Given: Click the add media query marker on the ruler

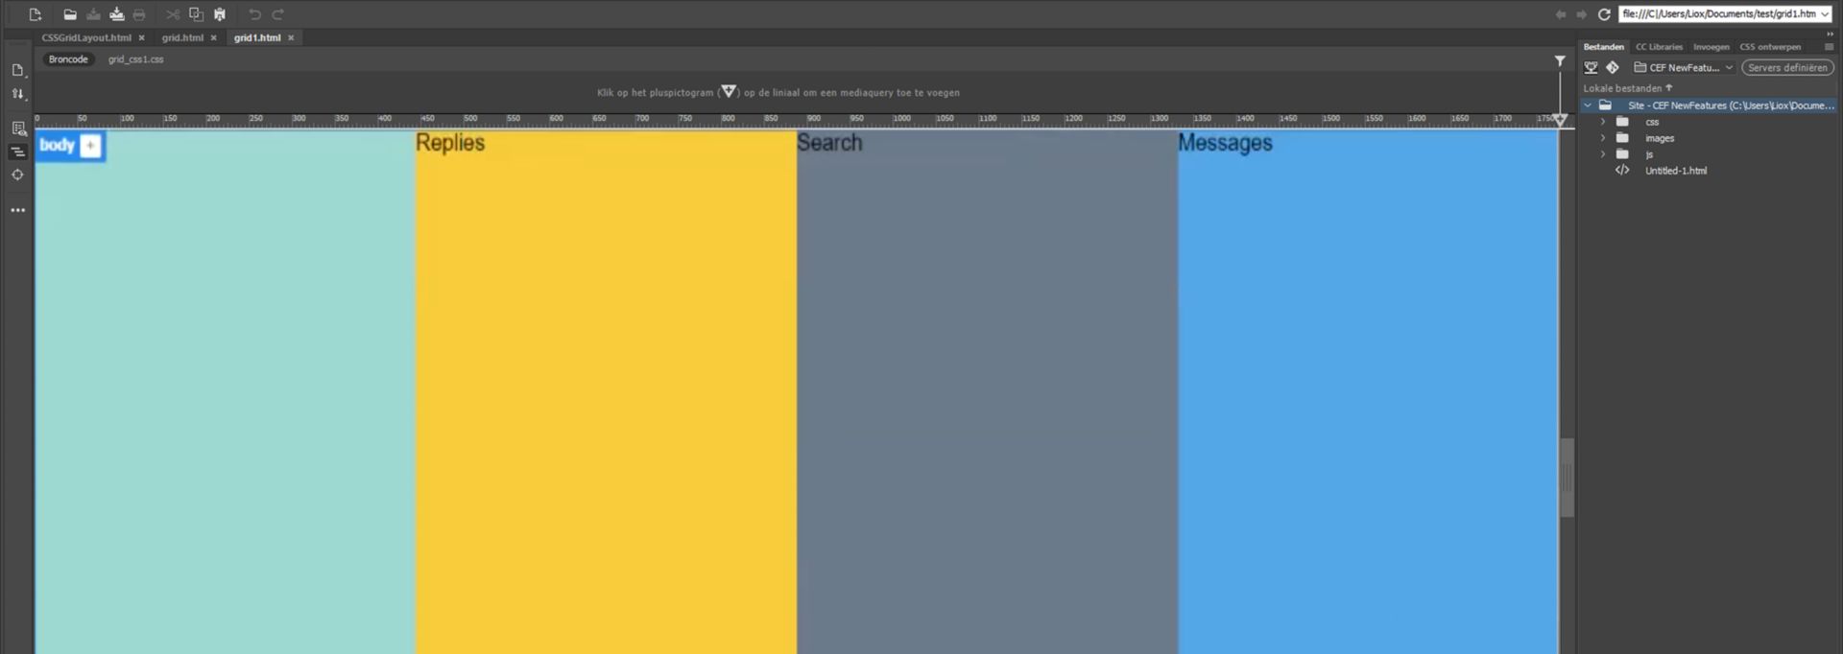Looking at the screenshot, I should (x=1560, y=120).
